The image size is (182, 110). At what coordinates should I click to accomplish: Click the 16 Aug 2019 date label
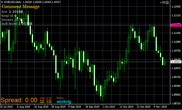tap(41, 107)
